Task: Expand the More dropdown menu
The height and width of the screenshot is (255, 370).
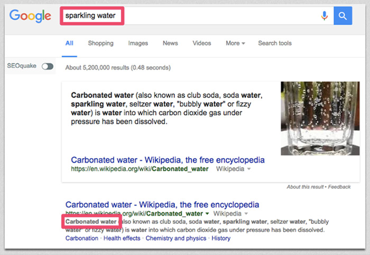Action: click(x=235, y=43)
